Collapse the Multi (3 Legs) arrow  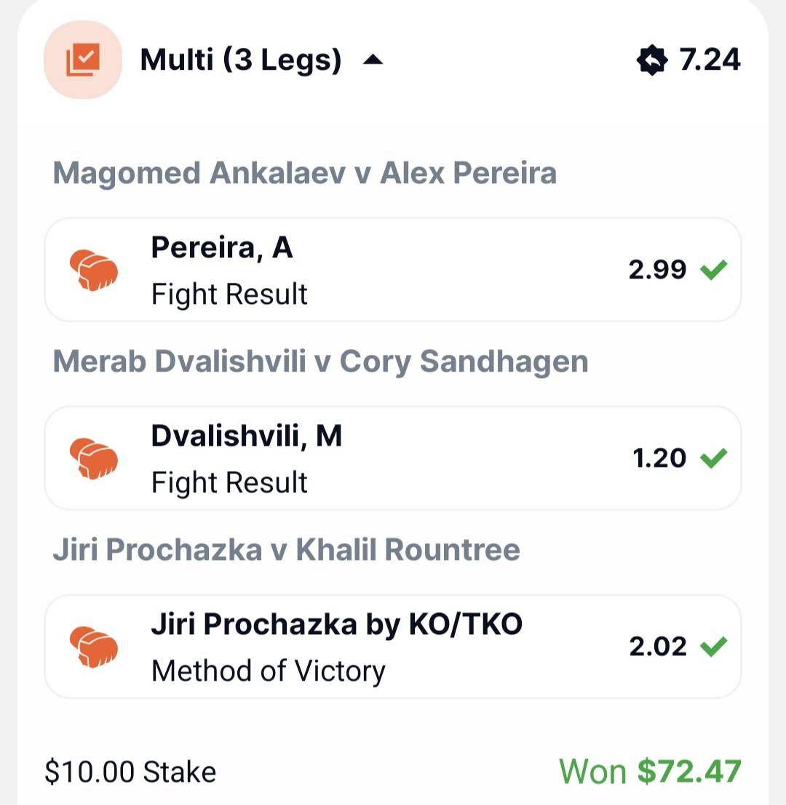[x=373, y=60]
